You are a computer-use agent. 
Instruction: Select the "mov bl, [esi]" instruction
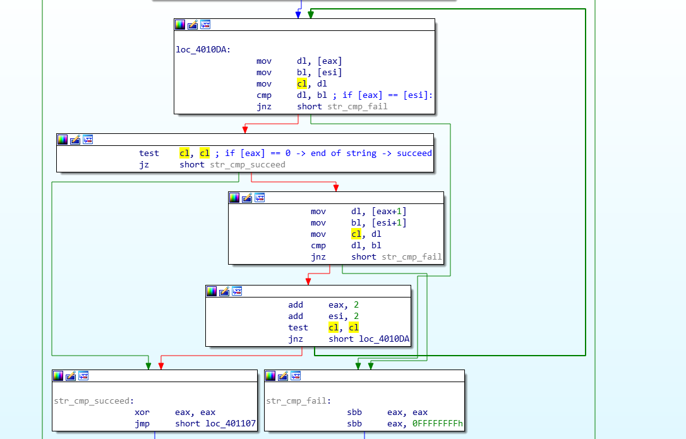[x=299, y=72]
